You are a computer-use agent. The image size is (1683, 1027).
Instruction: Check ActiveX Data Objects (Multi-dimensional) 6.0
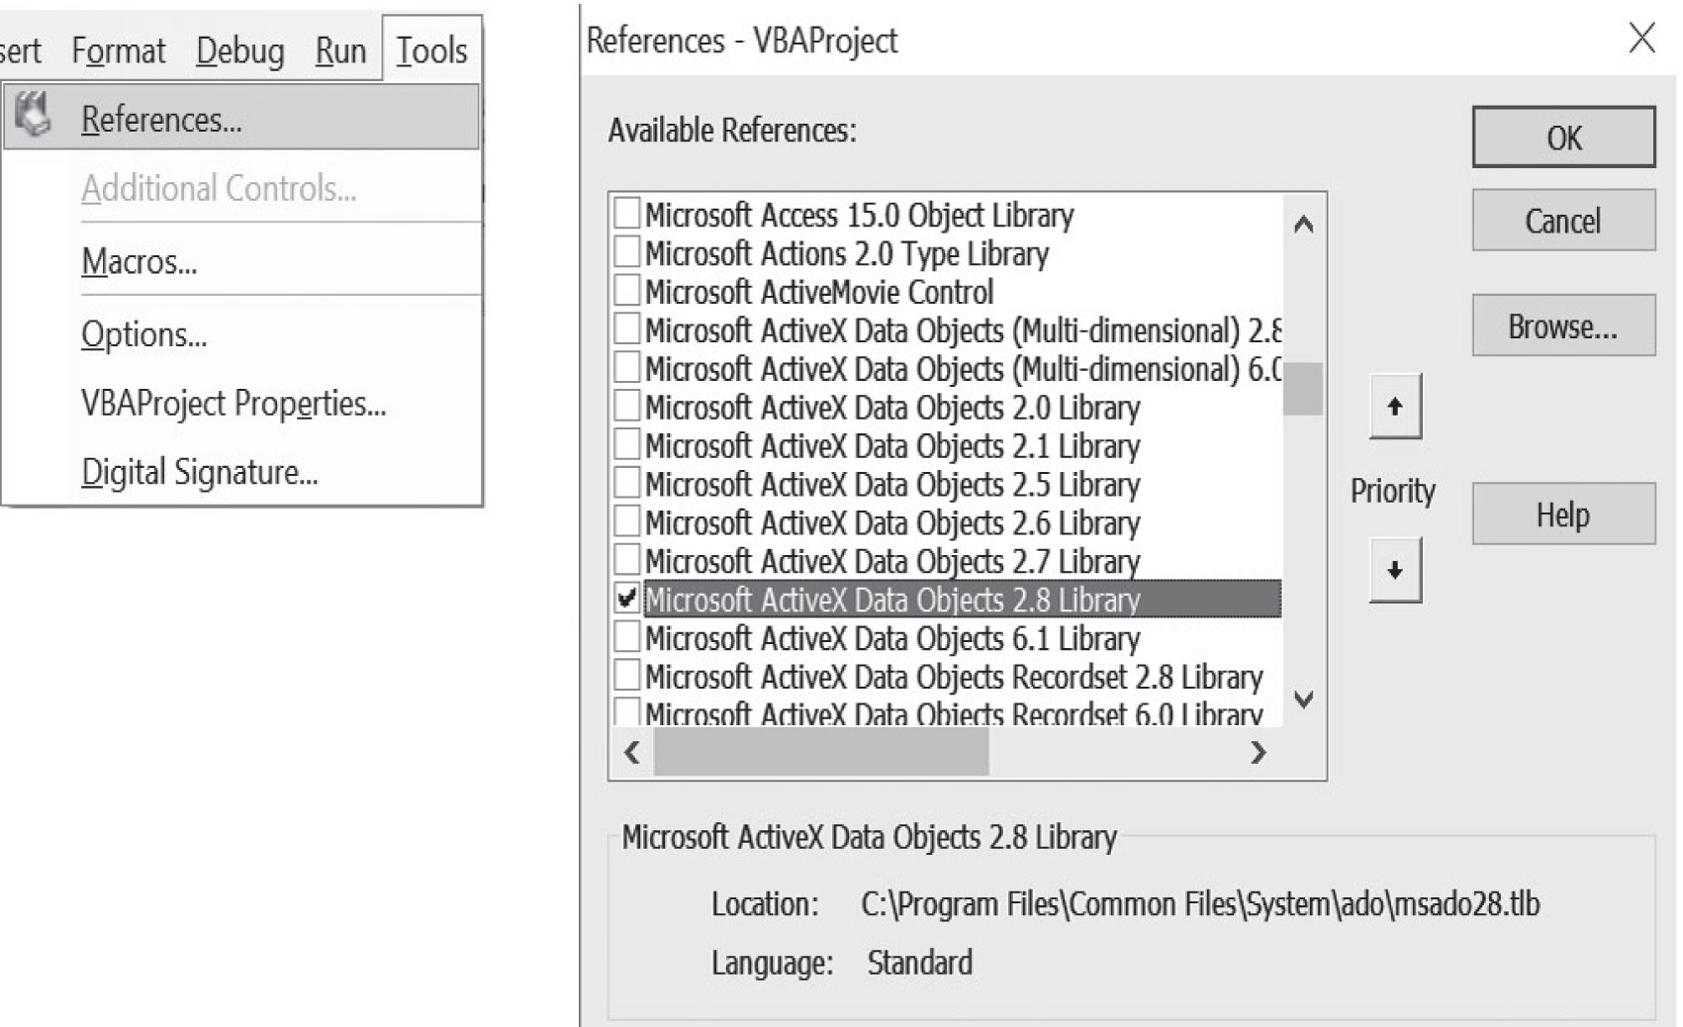pos(626,367)
